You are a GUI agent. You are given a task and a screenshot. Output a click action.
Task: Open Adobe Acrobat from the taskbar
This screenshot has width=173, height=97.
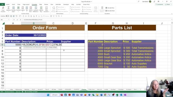pos(69,95)
